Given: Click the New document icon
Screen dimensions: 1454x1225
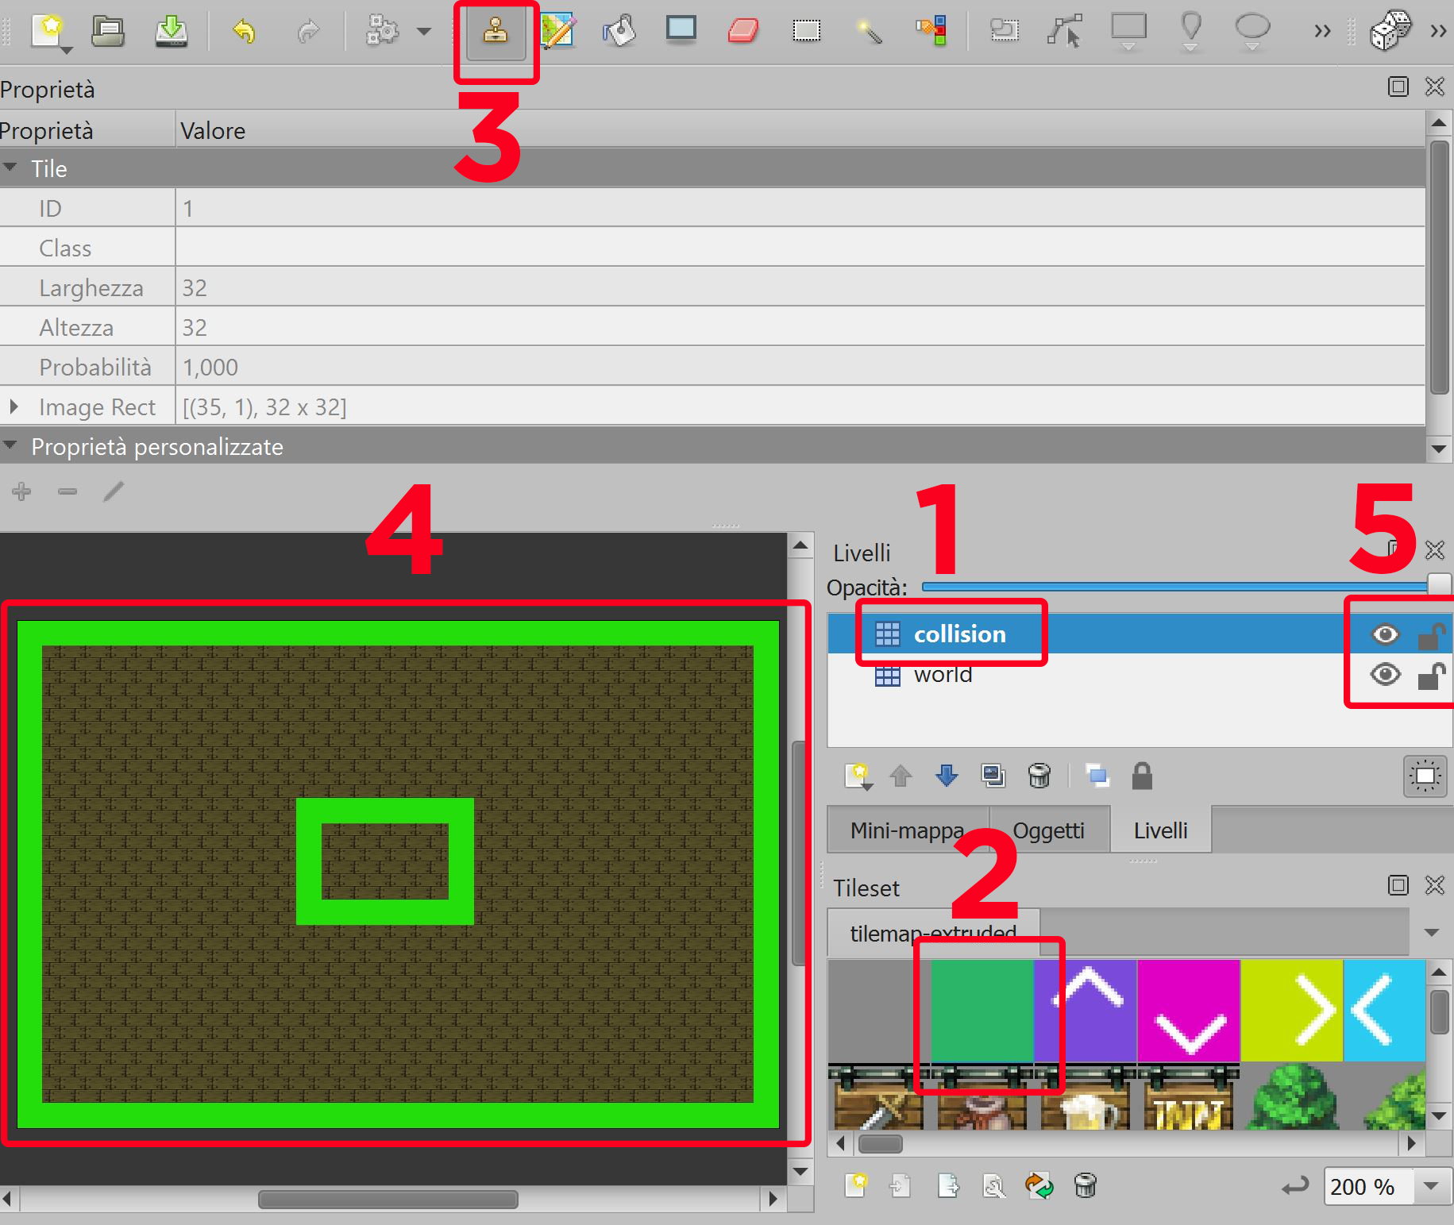Looking at the screenshot, I should pyautogui.click(x=51, y=33).
